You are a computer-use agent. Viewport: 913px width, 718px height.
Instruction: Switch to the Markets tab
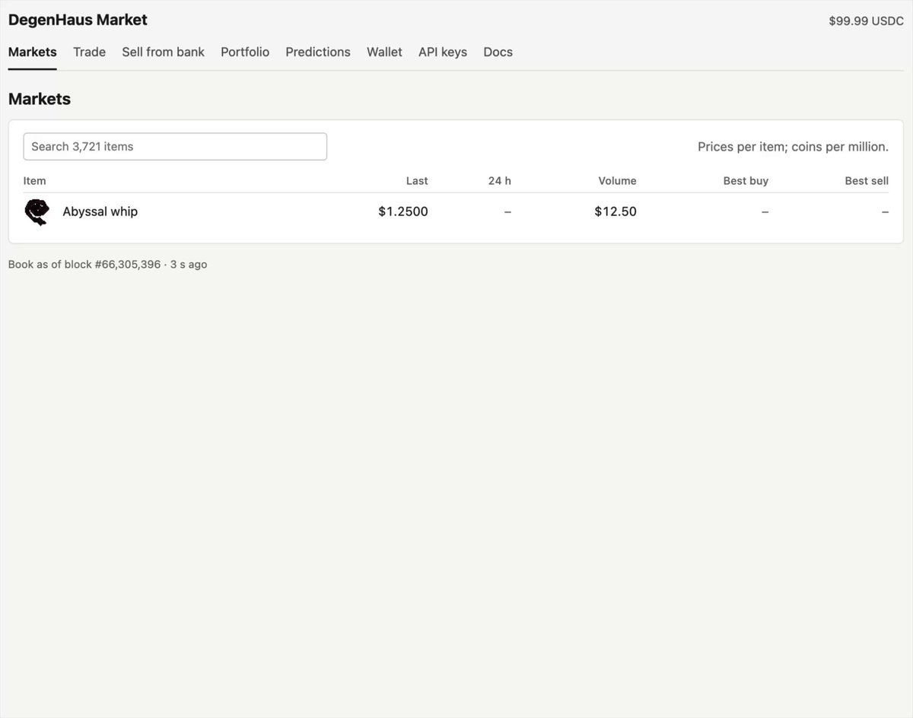pyautogui.click(x=33, y=52)
